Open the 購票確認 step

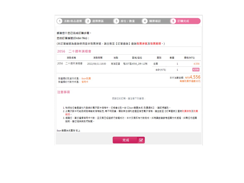click(x=155, y=21)
